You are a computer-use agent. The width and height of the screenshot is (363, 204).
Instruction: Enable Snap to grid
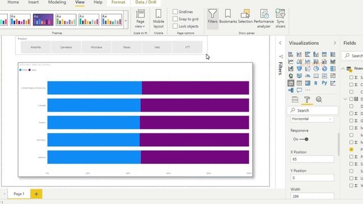[175, 19]
